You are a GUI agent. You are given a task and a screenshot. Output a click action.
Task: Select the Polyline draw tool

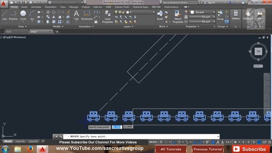[13, 15]
